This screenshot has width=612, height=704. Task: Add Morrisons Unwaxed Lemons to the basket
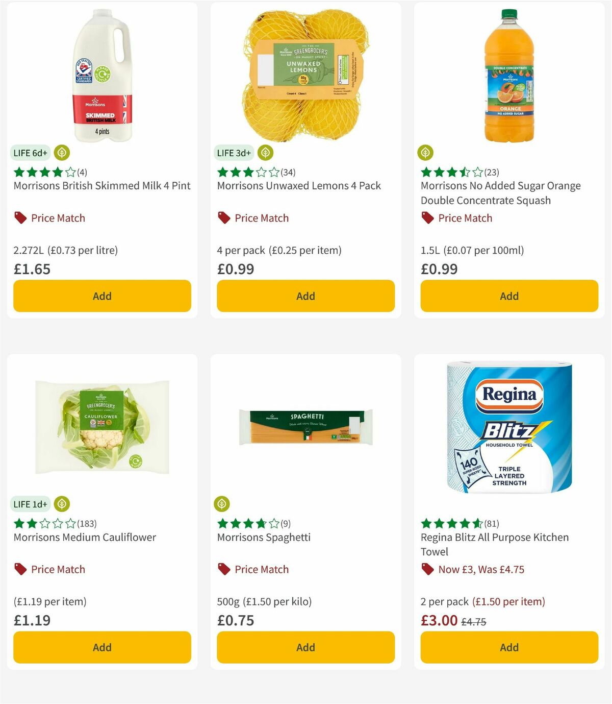305,296
